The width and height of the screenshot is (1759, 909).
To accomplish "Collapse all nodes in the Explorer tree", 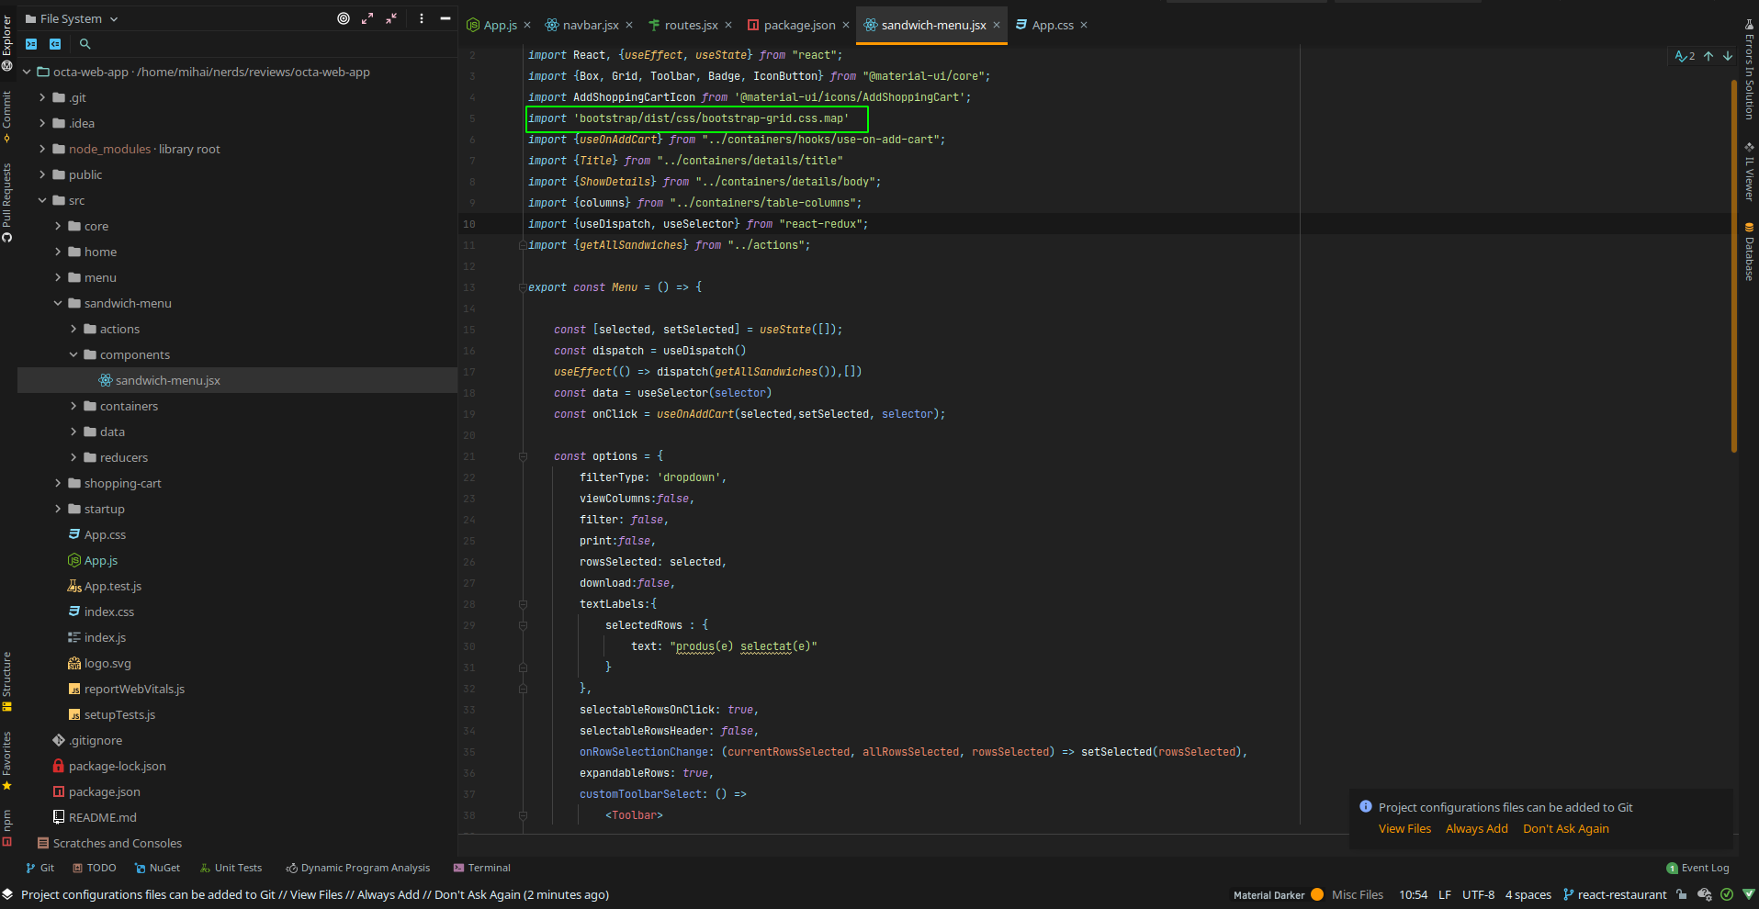I will point(391,18).
